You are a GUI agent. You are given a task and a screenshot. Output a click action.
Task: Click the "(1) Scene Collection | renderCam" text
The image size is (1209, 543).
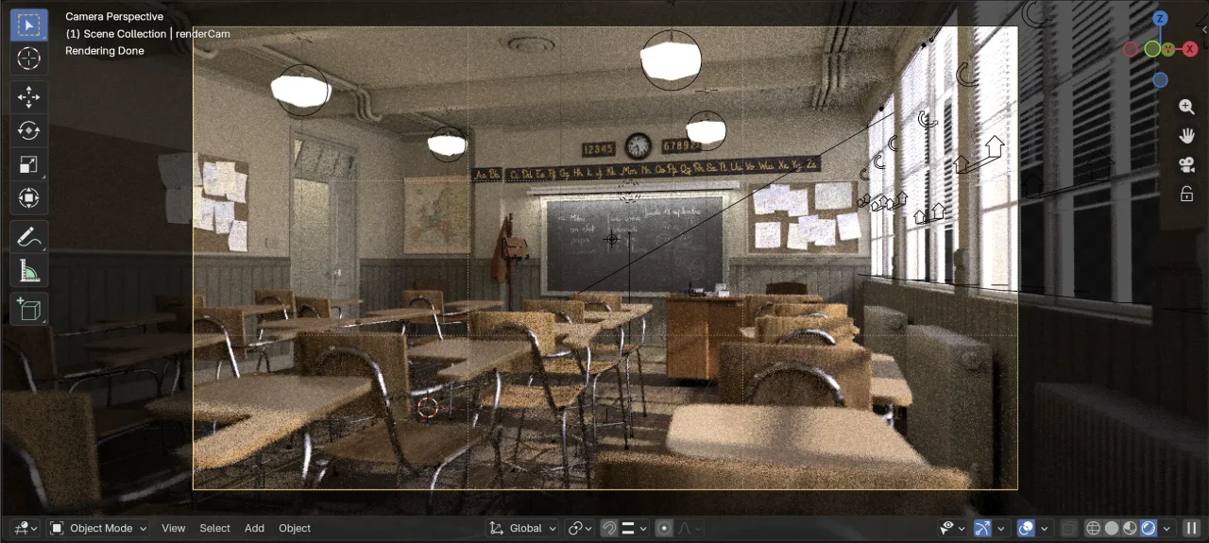click(x=147, y=34)
